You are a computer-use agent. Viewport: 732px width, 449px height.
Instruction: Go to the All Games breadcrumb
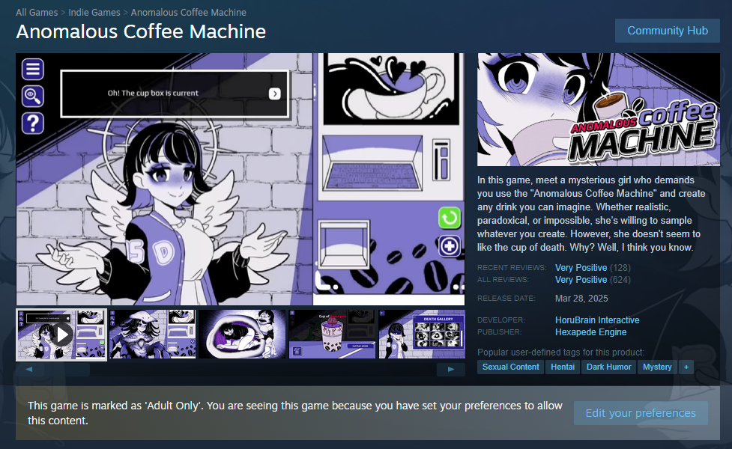coord(37,13)
